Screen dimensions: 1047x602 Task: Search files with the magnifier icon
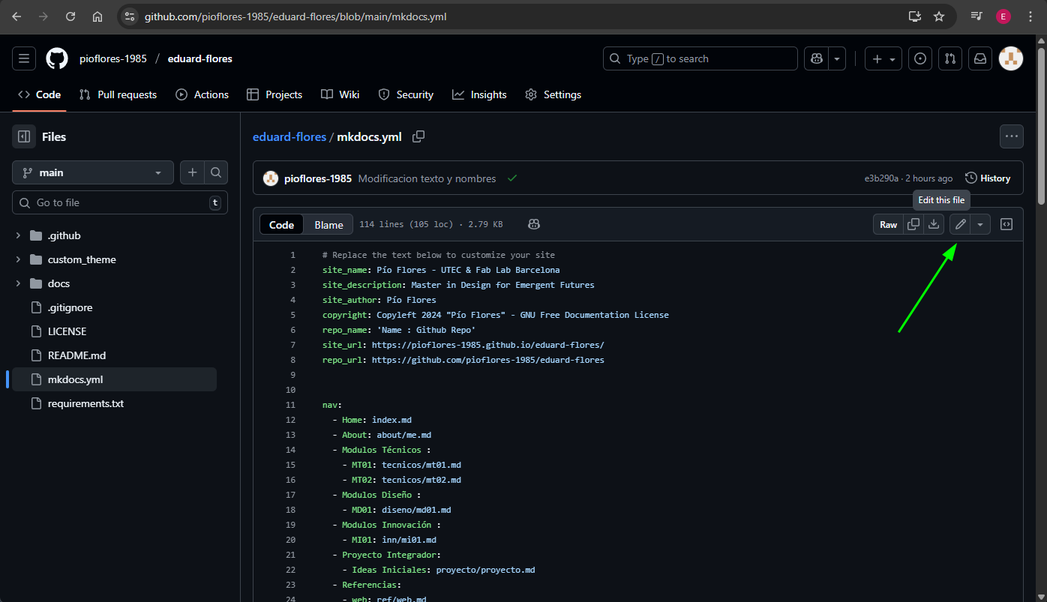216,172
